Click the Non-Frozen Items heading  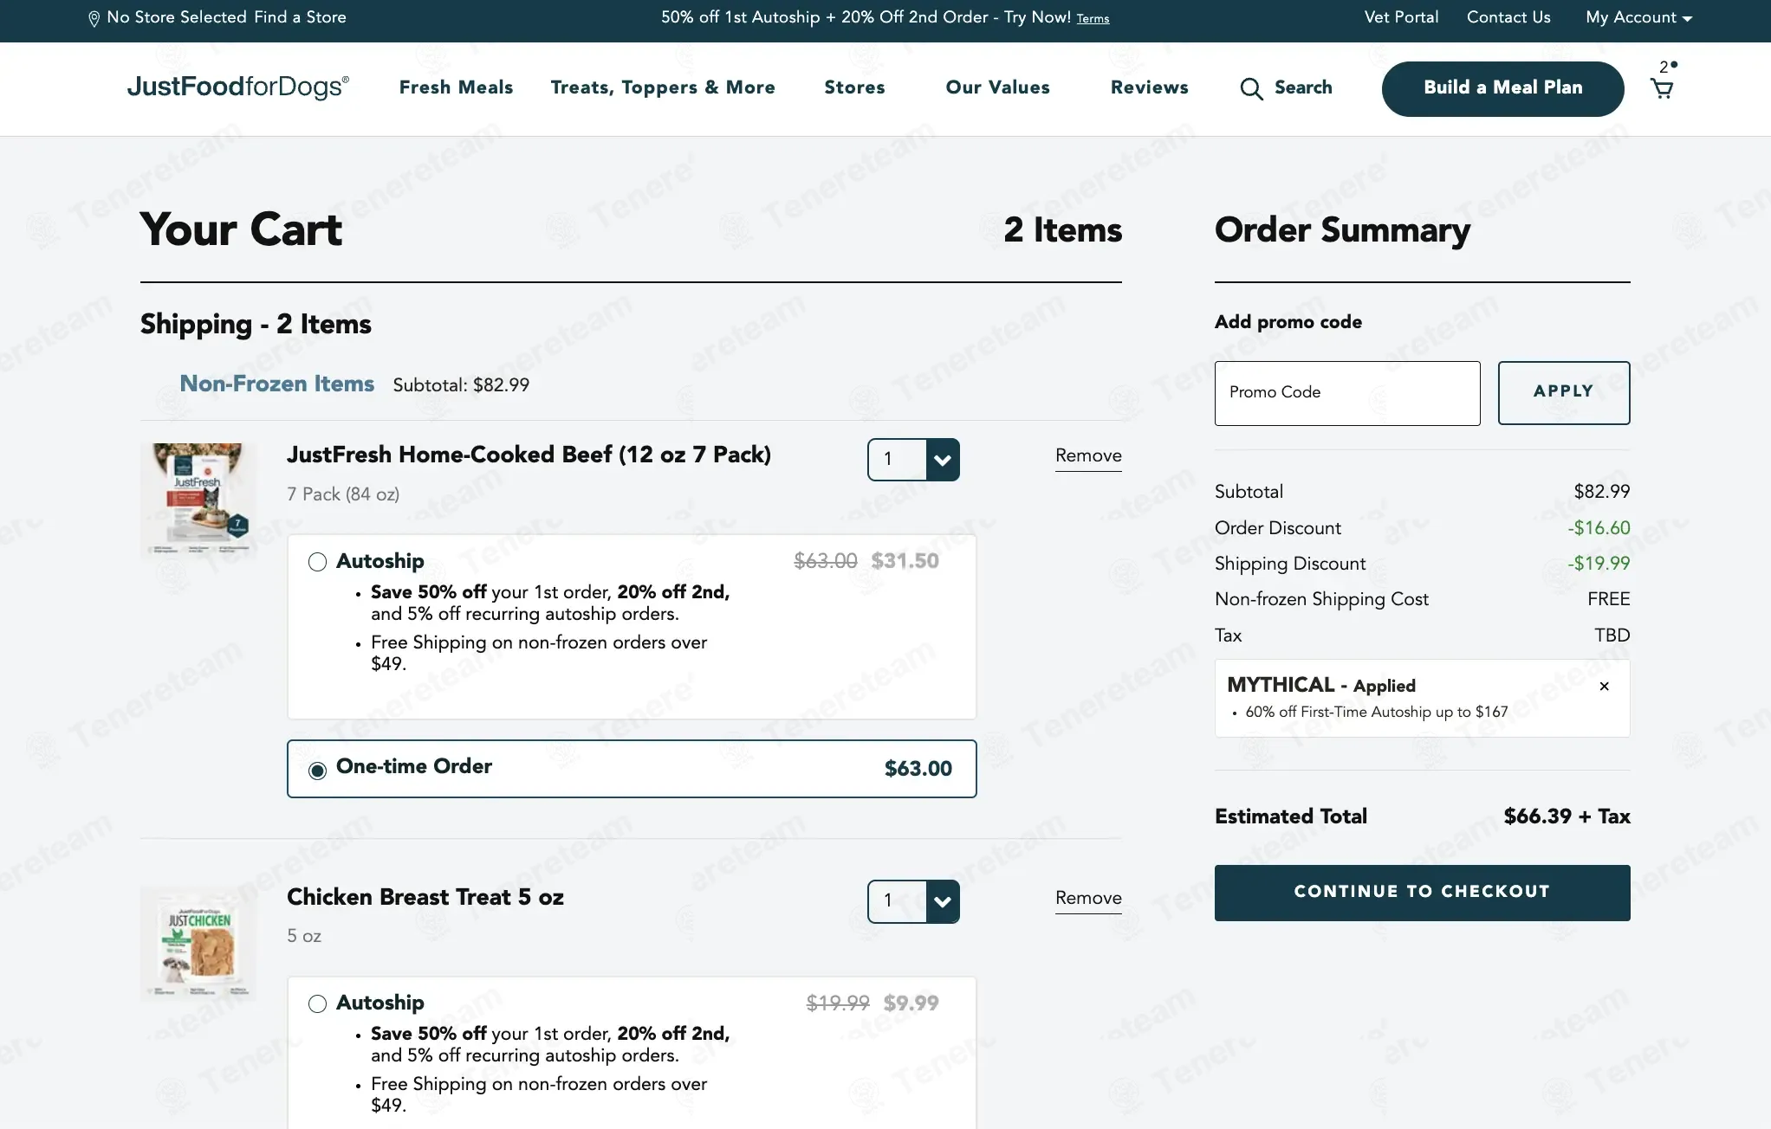(x=276, y=384)
